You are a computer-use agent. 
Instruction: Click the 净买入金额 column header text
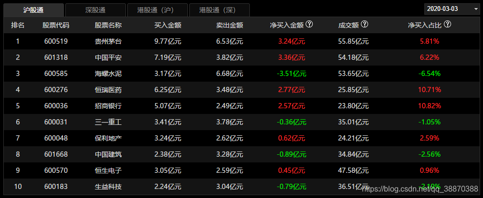click(x=287, y=25)
